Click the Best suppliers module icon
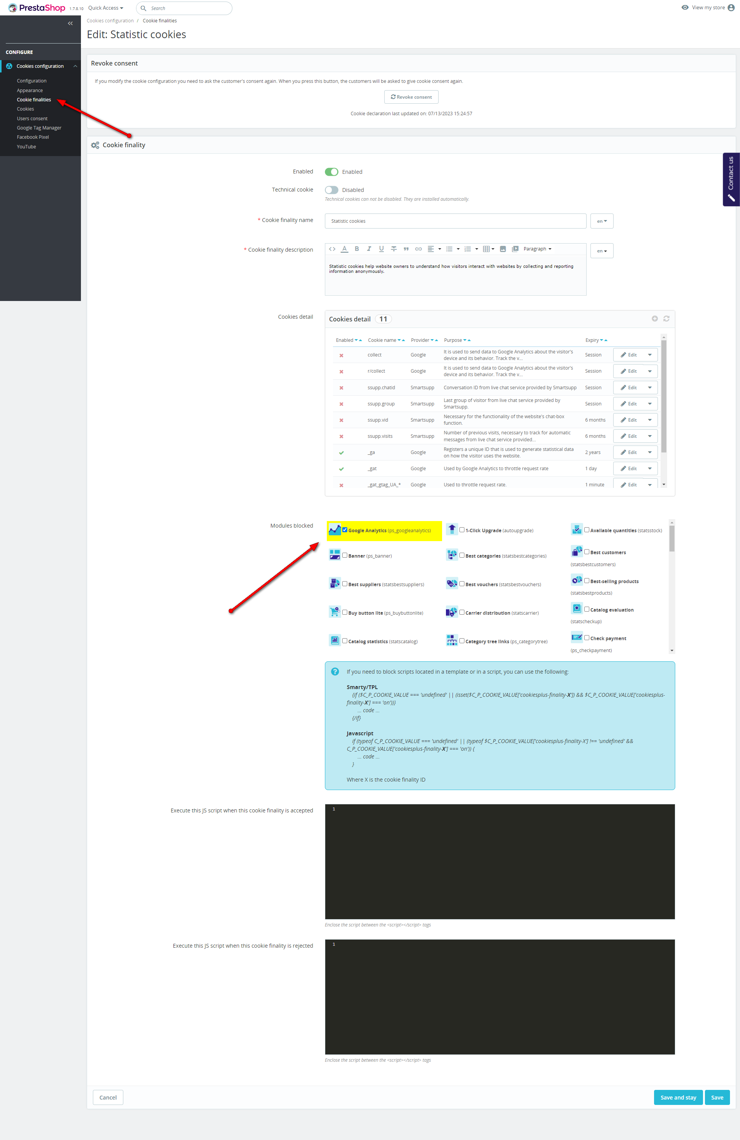740x1140 pixels. pos(335,583)
